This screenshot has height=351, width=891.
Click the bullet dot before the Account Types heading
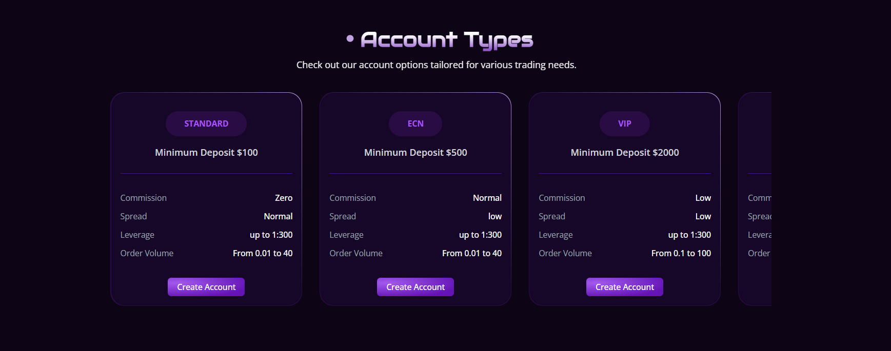350,38
